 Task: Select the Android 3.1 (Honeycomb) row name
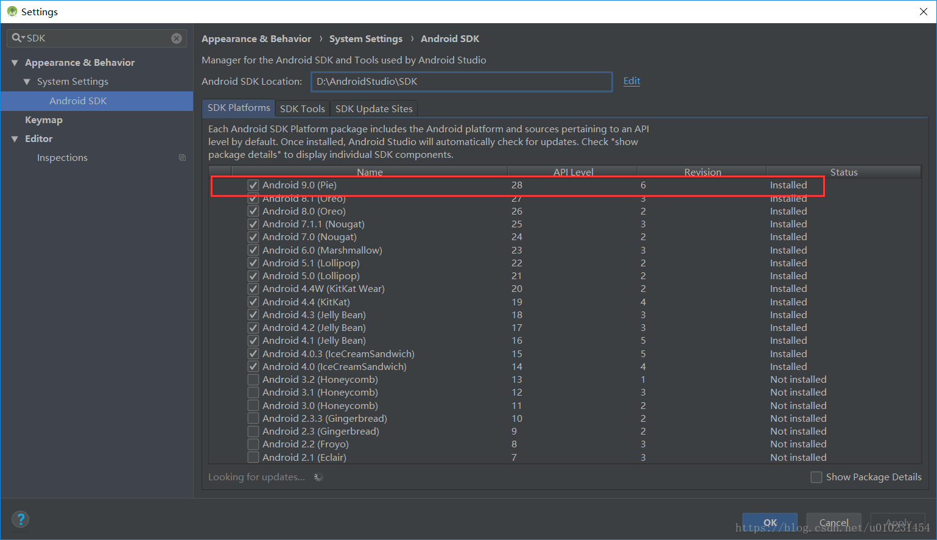320,393
